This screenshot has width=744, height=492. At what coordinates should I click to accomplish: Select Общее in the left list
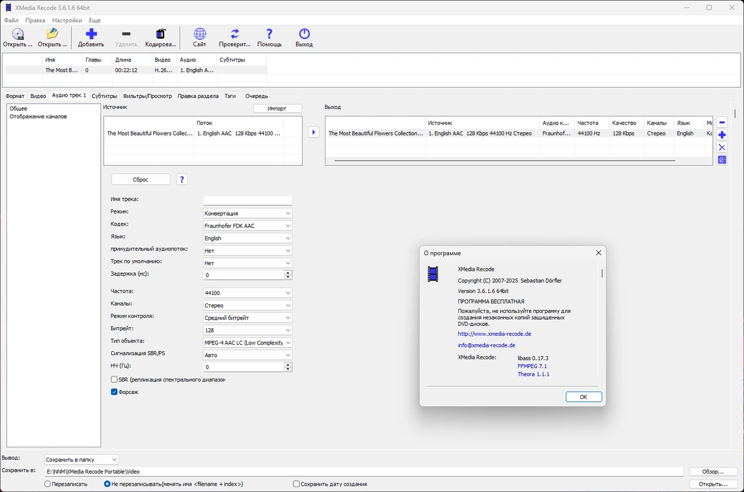click(18, 108)
